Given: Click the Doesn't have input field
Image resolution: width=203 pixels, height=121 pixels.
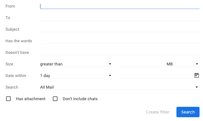Looking at the screenshot, I should (120, 52).
